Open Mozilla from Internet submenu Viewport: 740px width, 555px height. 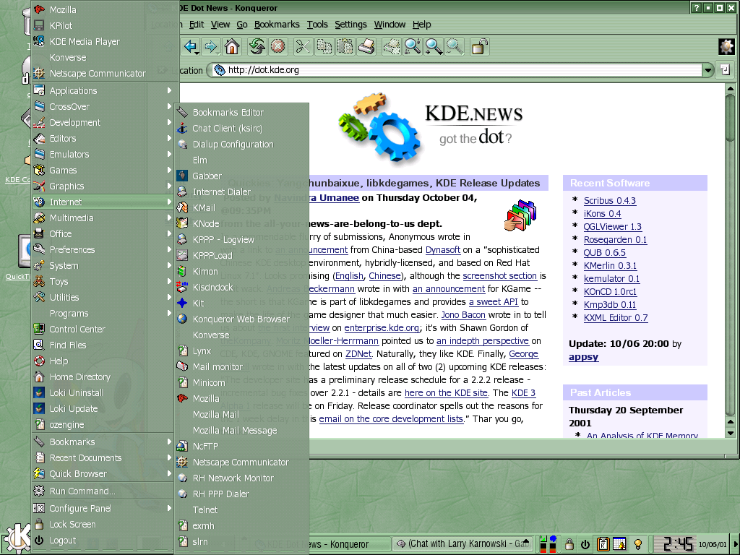tap(241, 398)
